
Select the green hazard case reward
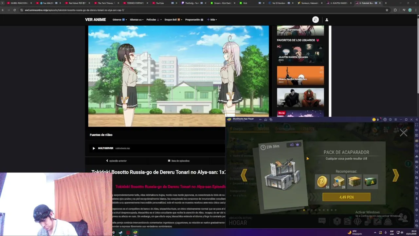point(371,182)
